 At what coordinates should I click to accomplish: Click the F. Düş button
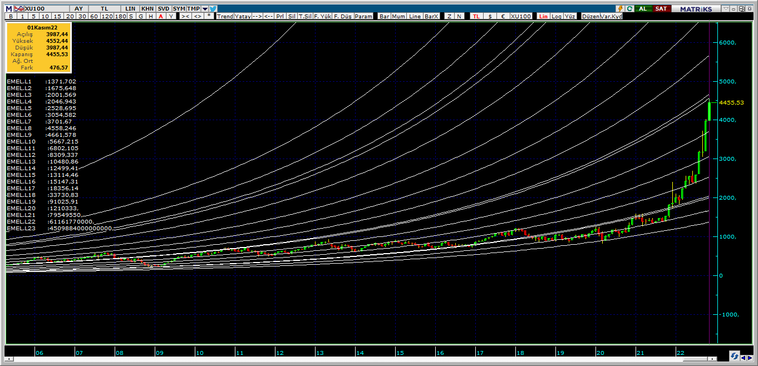pos(343,16)
